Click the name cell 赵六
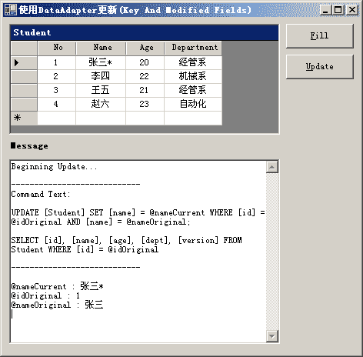363x357 pixels. pyautogui.click(x=101, y=104)
